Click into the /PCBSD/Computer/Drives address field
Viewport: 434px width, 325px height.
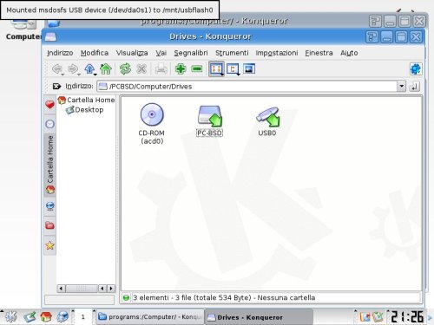pos(247,86)
